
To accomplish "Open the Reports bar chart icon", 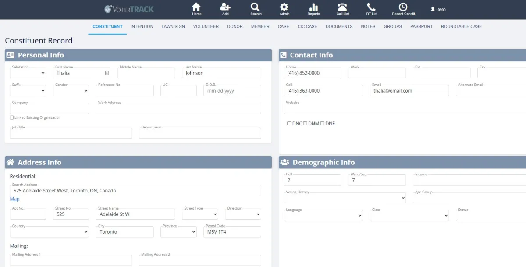I will coord(313,9).
